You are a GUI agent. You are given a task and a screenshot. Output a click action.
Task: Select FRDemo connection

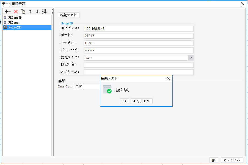(27, 22)
